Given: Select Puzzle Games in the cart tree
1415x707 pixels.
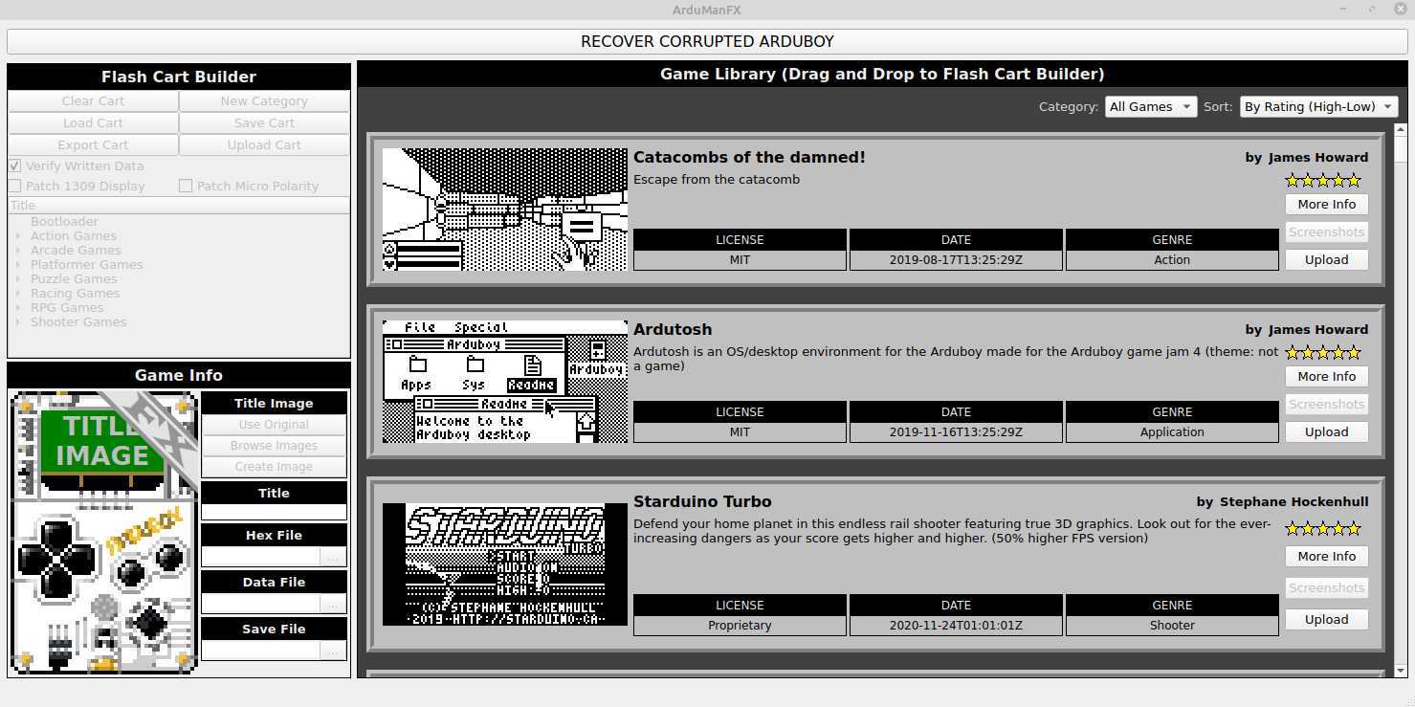Looking at the screenshot, I should (x=74, y=279).
